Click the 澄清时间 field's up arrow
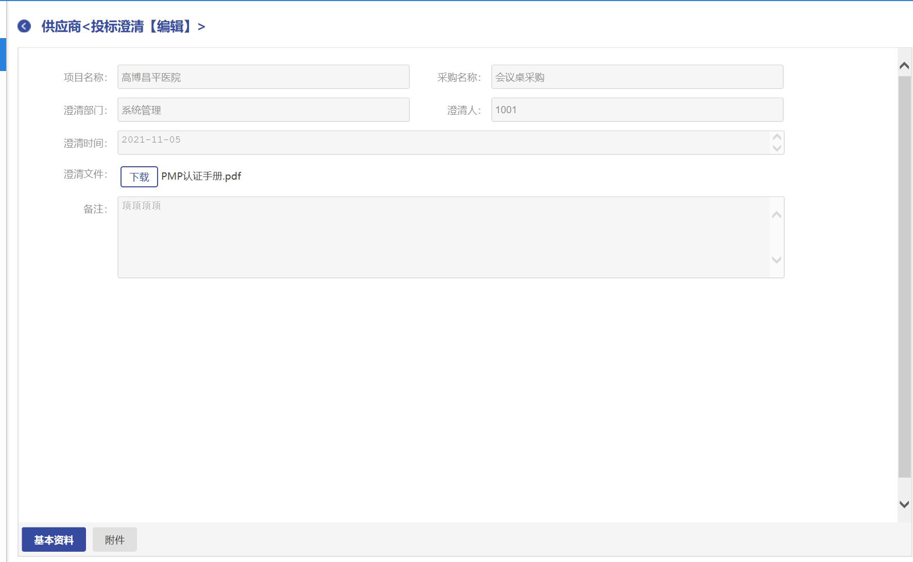This screenshot has height=562, width=913. 777,137
